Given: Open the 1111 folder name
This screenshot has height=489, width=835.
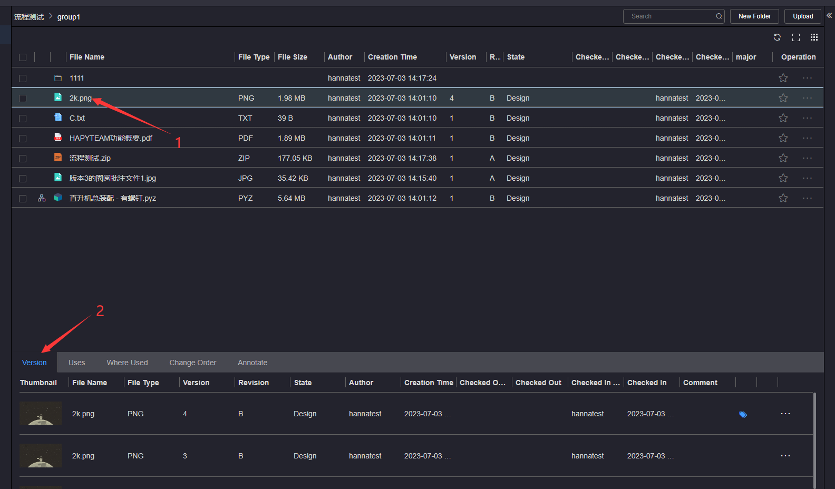Looking at the screenshot, I should tap(77, 78).
